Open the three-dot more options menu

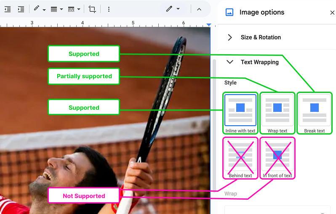[x=109, y=9]
